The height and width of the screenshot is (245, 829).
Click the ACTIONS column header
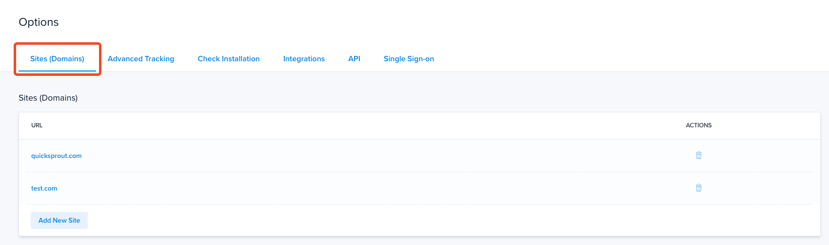pyautogui.click(x=699, y=125)
